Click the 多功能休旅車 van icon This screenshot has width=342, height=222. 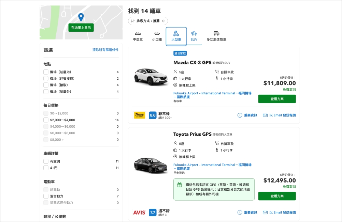[216, 33]
